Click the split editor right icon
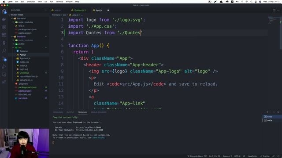The width and height of the screenshot is (282, 158). pos(274,10)
